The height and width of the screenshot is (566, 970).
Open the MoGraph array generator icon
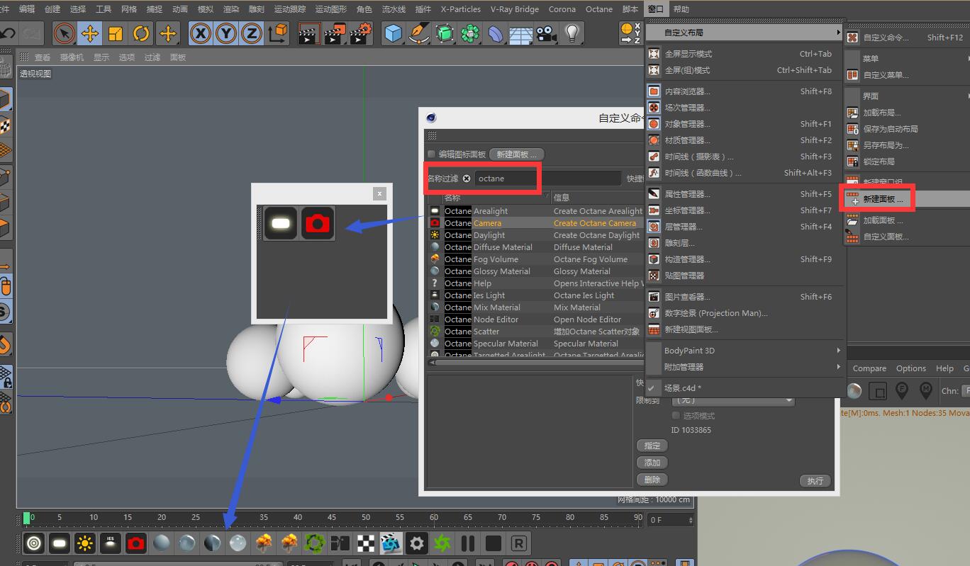470,33
